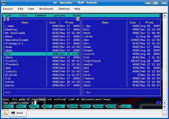Click the [^] indicator on command line
This screenshot has height=119, width=169.
(x=159, y=103)
